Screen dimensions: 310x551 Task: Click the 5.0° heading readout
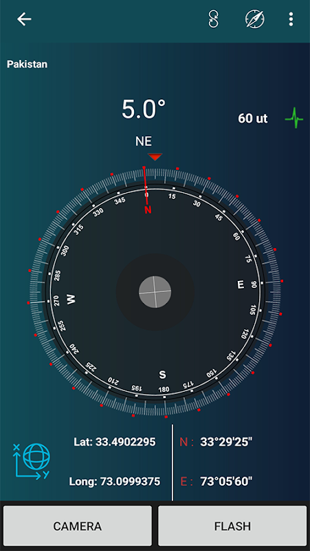144,110
